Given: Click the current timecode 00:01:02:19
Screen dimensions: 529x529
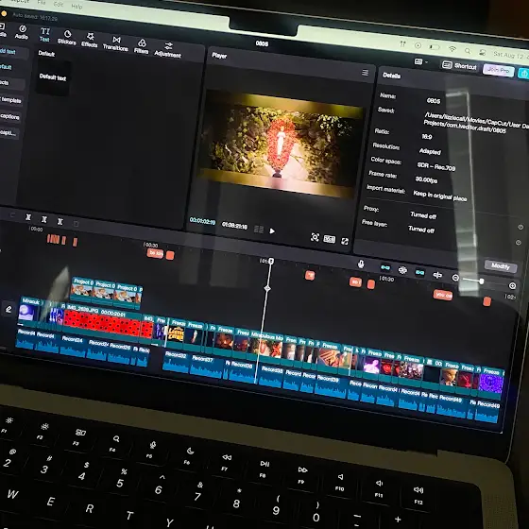Looking at the screenshot, I should pos(202,221).
